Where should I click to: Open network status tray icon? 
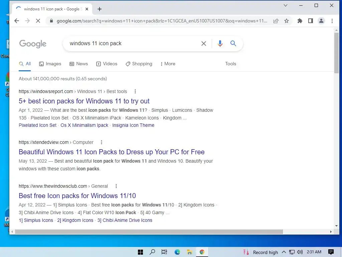pyautogui.click(x=292, y=252)
